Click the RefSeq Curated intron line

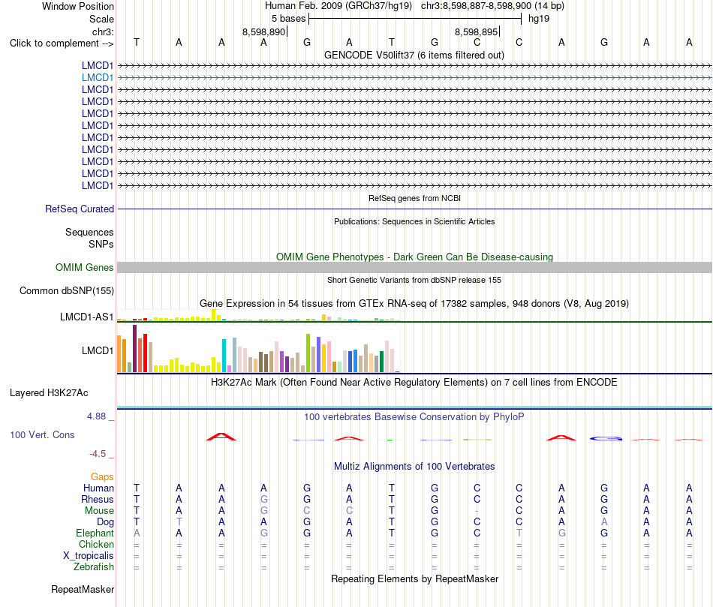pos(414,209)
